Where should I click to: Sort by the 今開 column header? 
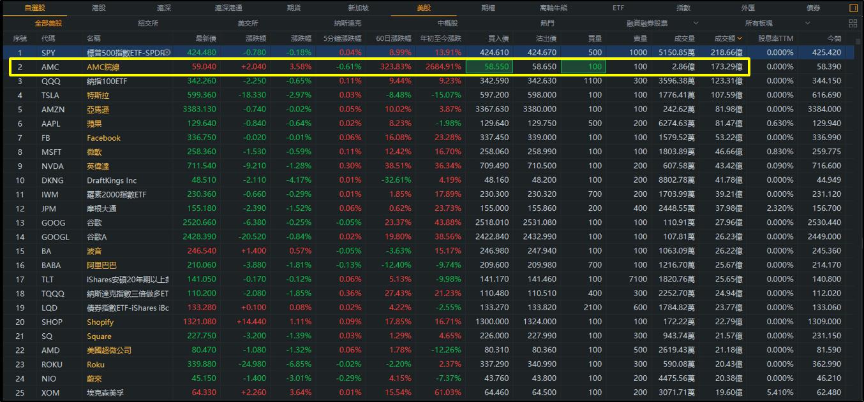click(x=834, y=38)
